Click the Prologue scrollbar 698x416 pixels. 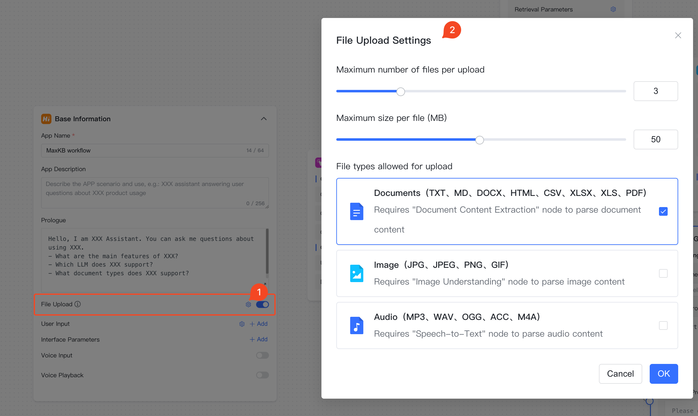267,251
